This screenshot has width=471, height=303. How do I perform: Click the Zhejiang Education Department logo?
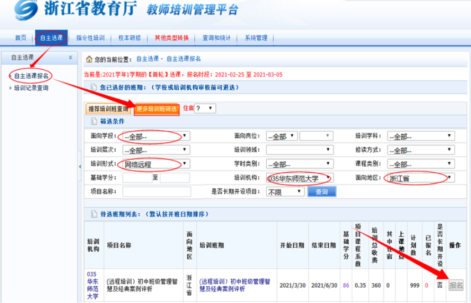click(x=26, y=10)
